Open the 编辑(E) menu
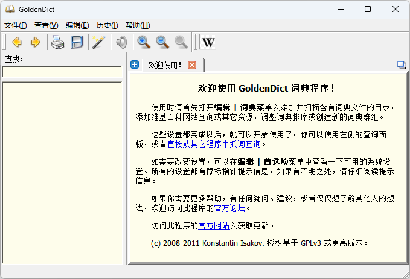This screenshot has width=410, height=279. point(77,25)
